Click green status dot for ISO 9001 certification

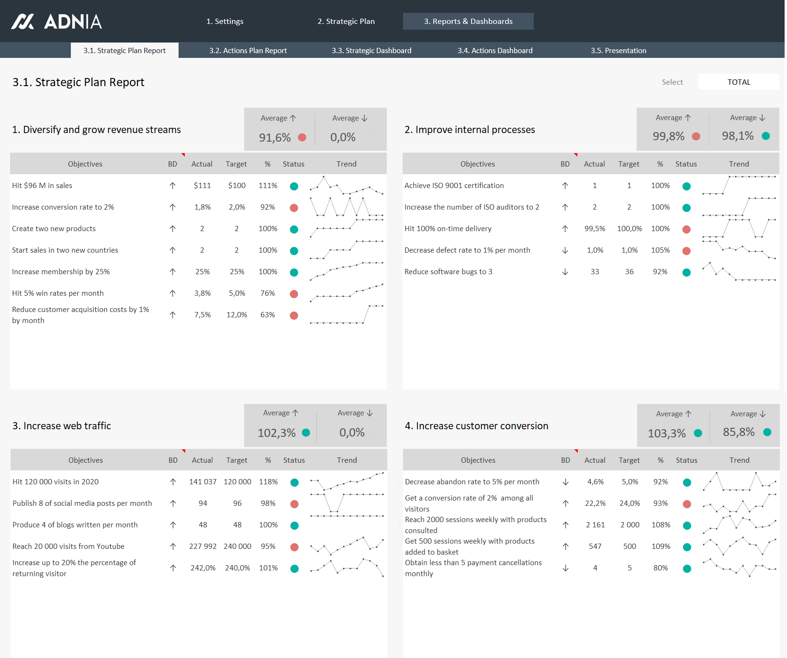686,186
